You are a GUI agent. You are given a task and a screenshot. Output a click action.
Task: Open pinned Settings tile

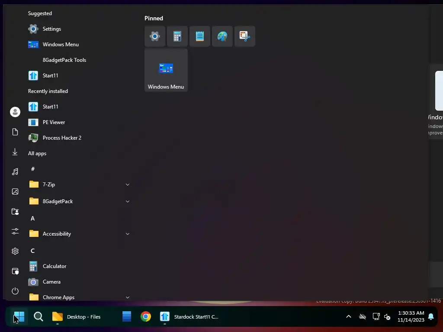point(155,36)
